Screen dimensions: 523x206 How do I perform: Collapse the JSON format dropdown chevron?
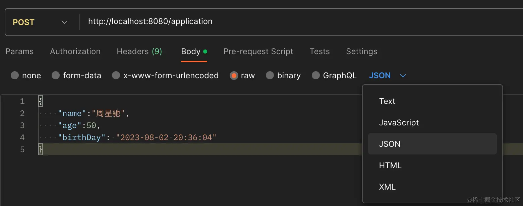[x=403, y=76]
